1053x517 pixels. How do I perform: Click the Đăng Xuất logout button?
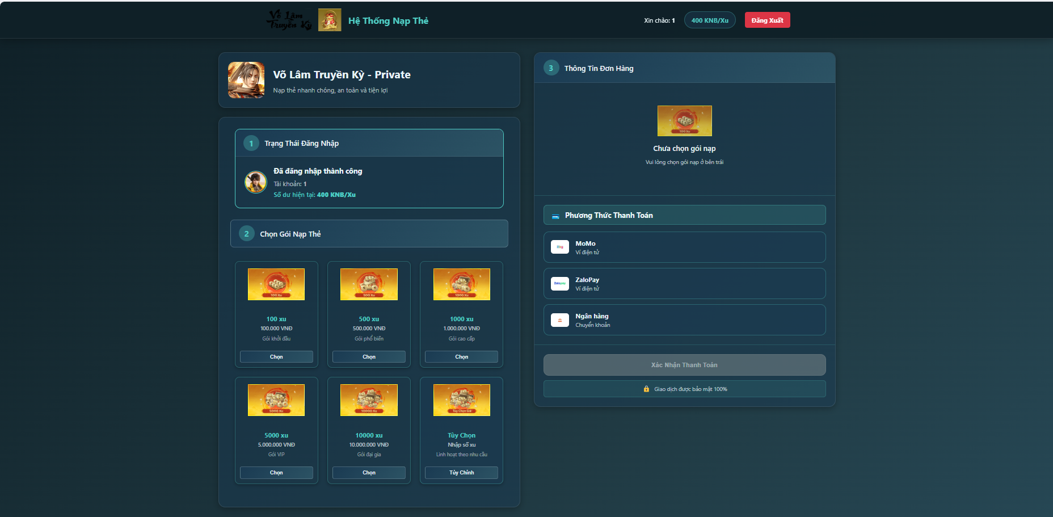[x=767, y=20]
